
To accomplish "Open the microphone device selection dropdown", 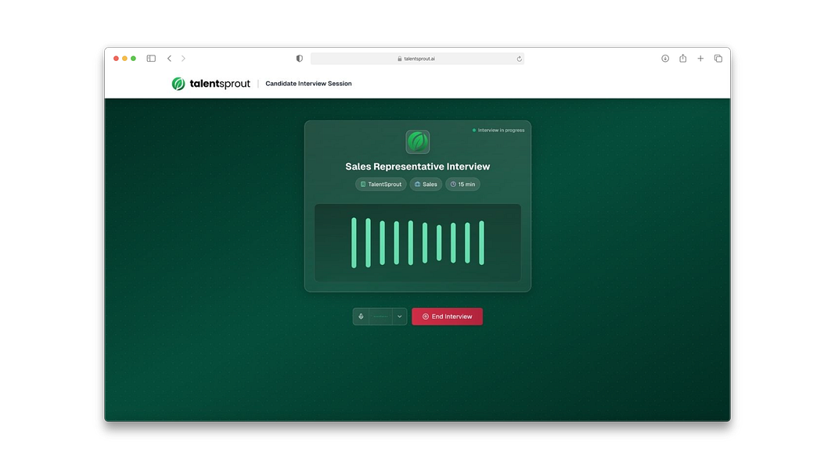I will 399,316.
